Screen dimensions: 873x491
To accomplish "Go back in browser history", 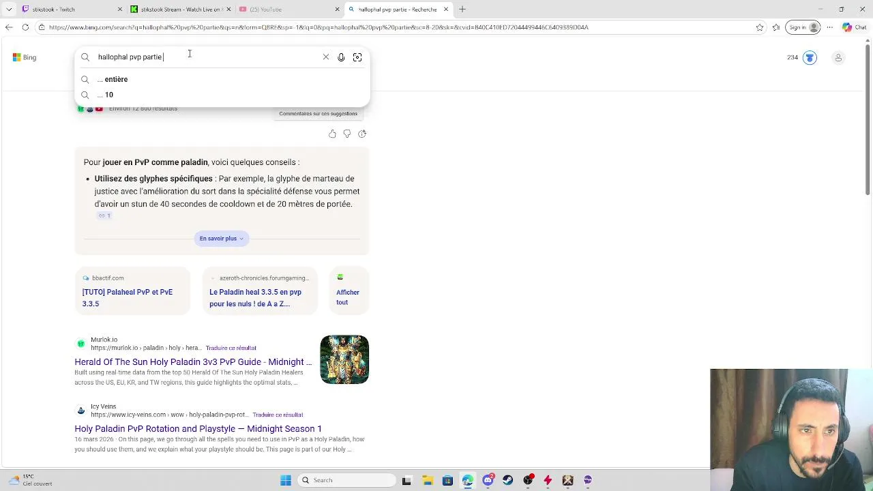I will (x=9, y=27).
